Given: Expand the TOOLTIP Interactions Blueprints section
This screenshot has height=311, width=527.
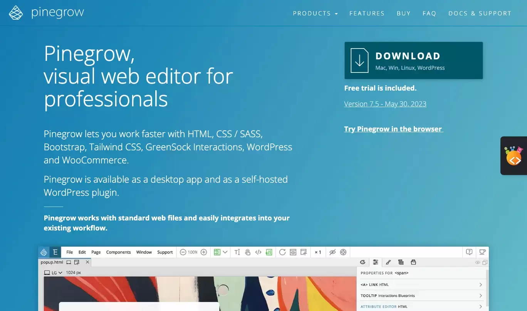Looking at the screenshot, I should [421, 296].
